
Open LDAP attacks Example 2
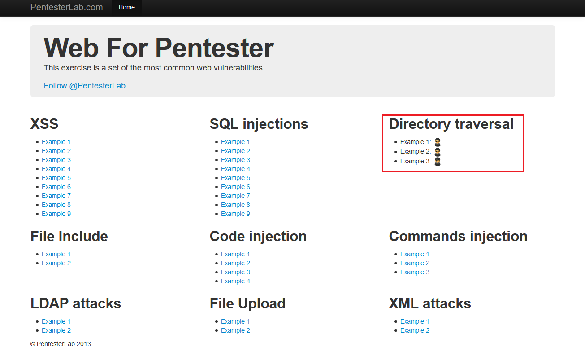click(56, 330)
